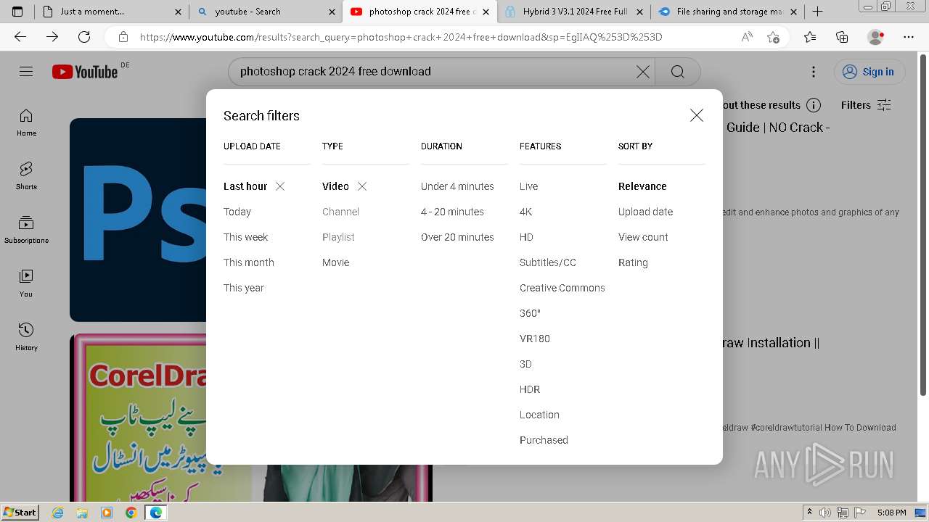Refresh the current page
Screen dimensions: 929x522
pyautogui.click(x=84, y=37)
